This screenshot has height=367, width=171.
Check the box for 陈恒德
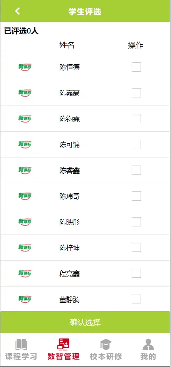pos(136,67)
